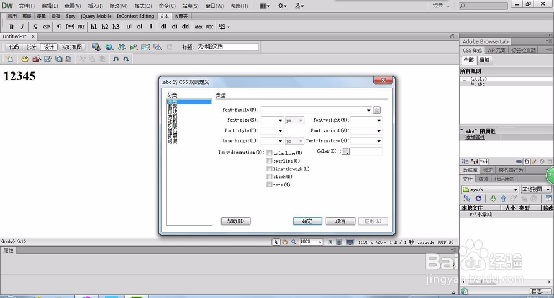Check the blink text-decoration box
This screenshot has width=554, height=298.
click(x=269, y=176)
